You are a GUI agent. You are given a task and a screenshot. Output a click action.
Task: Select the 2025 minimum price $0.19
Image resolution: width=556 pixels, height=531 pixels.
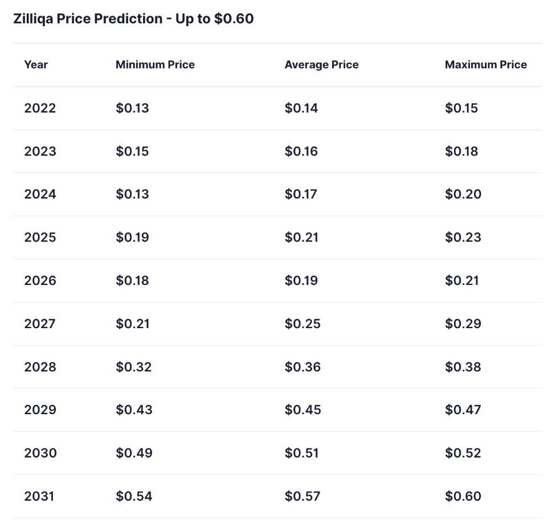[x=132, y=238]
